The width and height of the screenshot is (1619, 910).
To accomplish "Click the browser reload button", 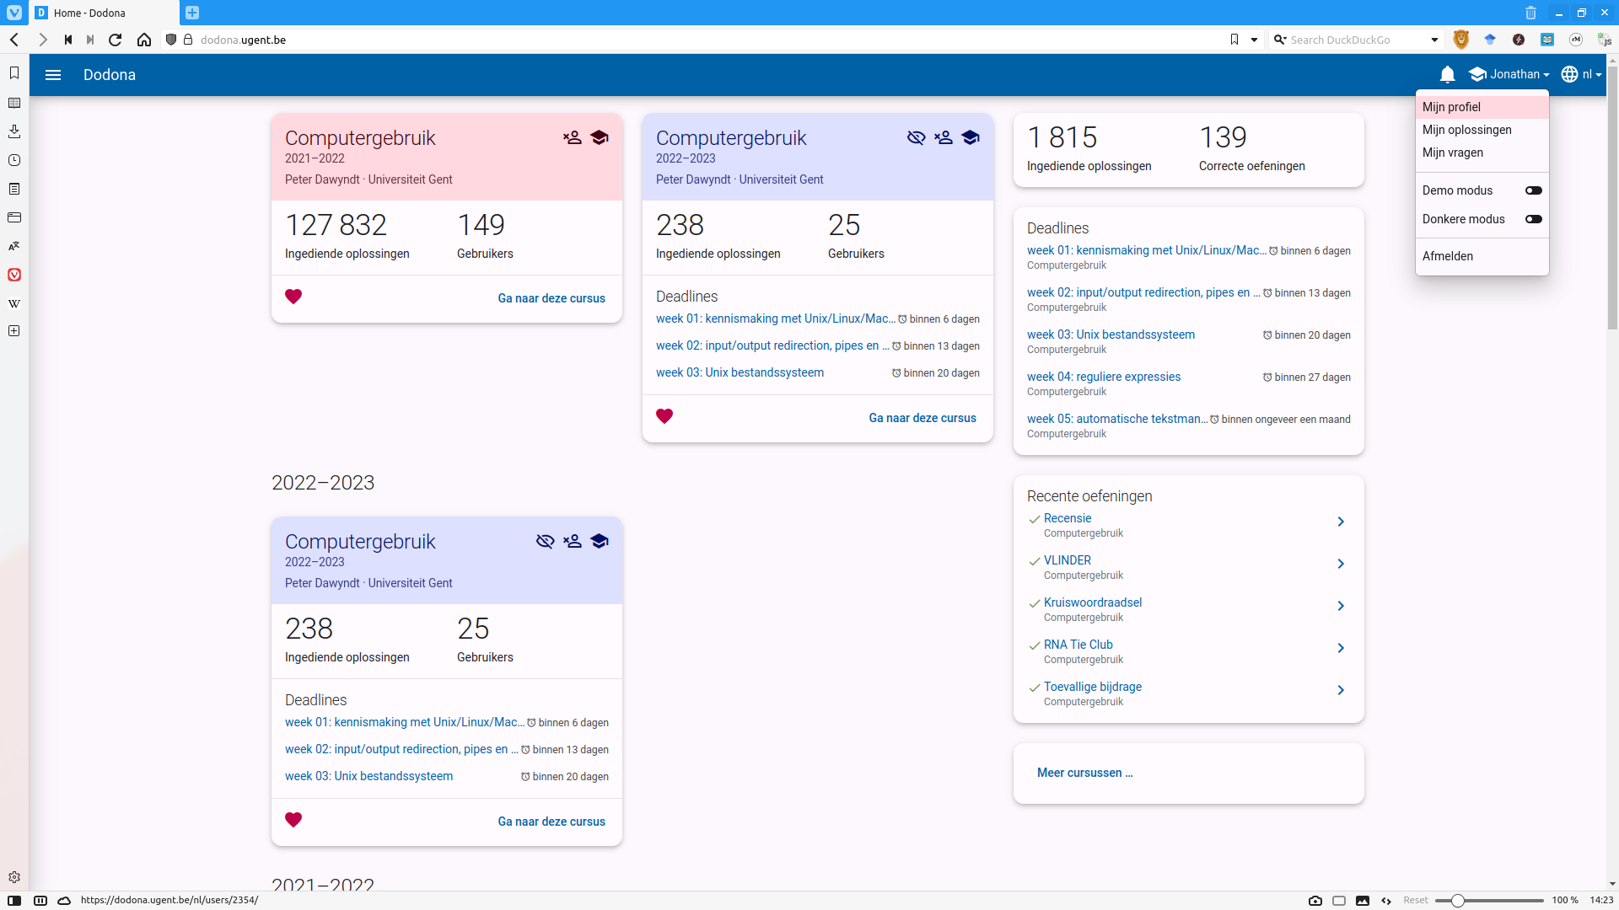I will pyautogui.click(x=116, y=40).
